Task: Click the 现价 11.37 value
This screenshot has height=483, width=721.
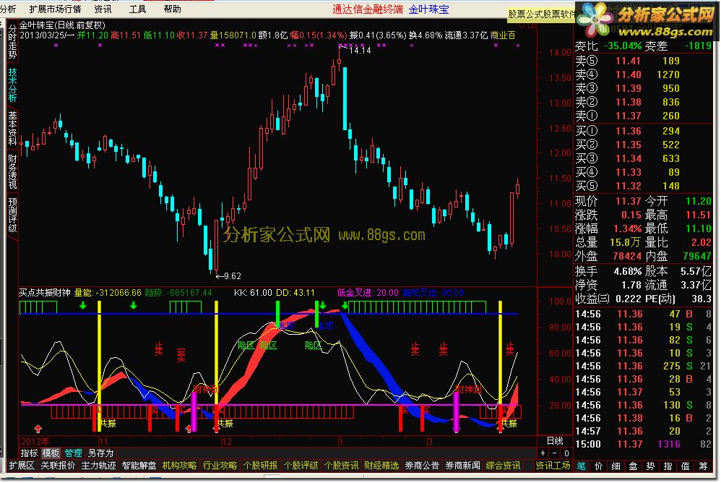Action: click(628, 202)
